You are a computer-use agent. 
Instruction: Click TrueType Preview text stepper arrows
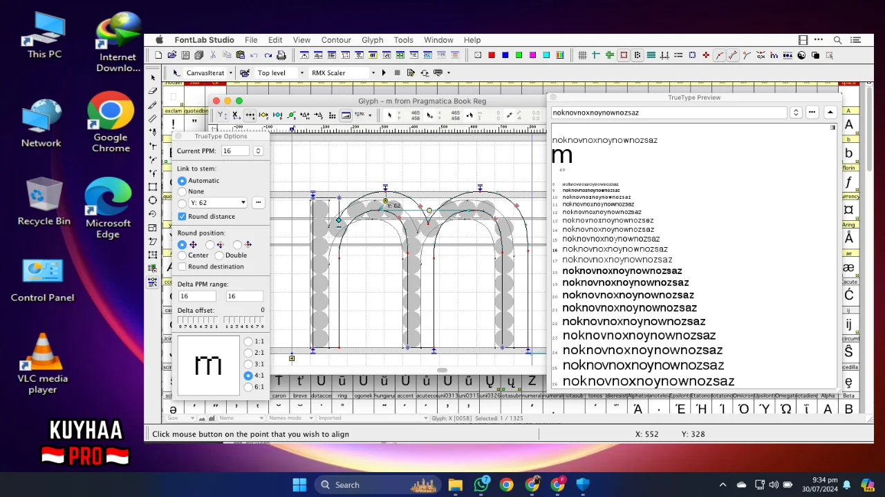tap(796, 113)
